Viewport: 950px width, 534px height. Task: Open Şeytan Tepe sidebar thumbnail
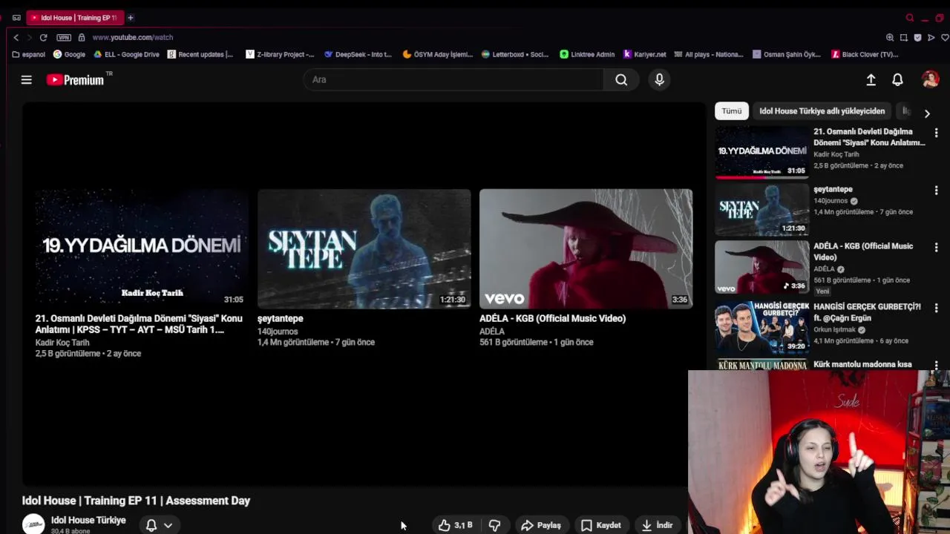pos(762,210)
